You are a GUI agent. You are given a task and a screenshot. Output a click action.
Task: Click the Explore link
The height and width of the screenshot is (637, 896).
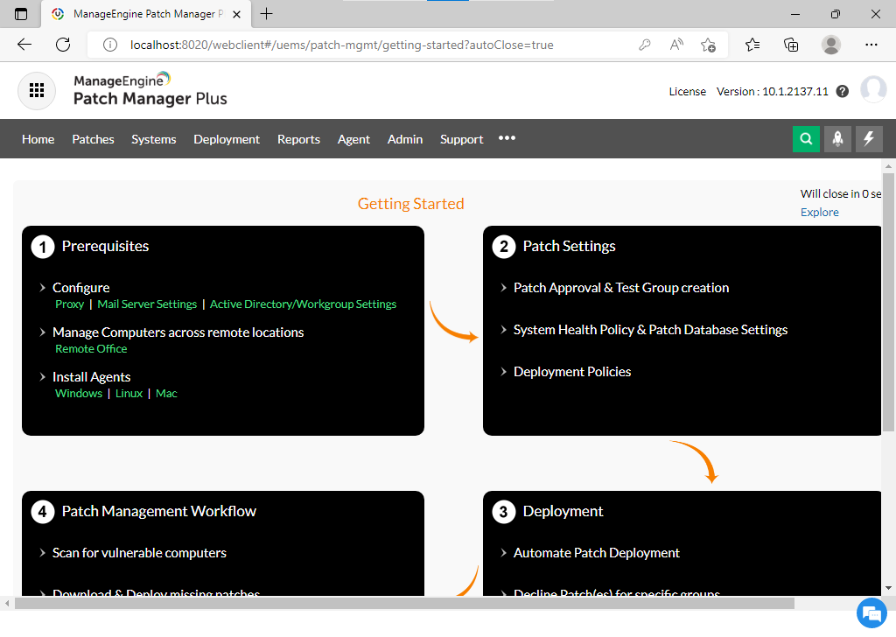[x=819, y=213]
